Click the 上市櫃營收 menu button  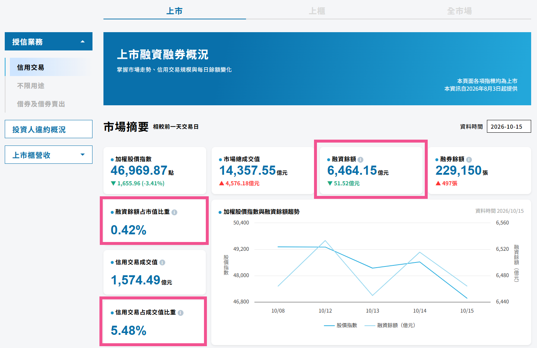[49, 155]
